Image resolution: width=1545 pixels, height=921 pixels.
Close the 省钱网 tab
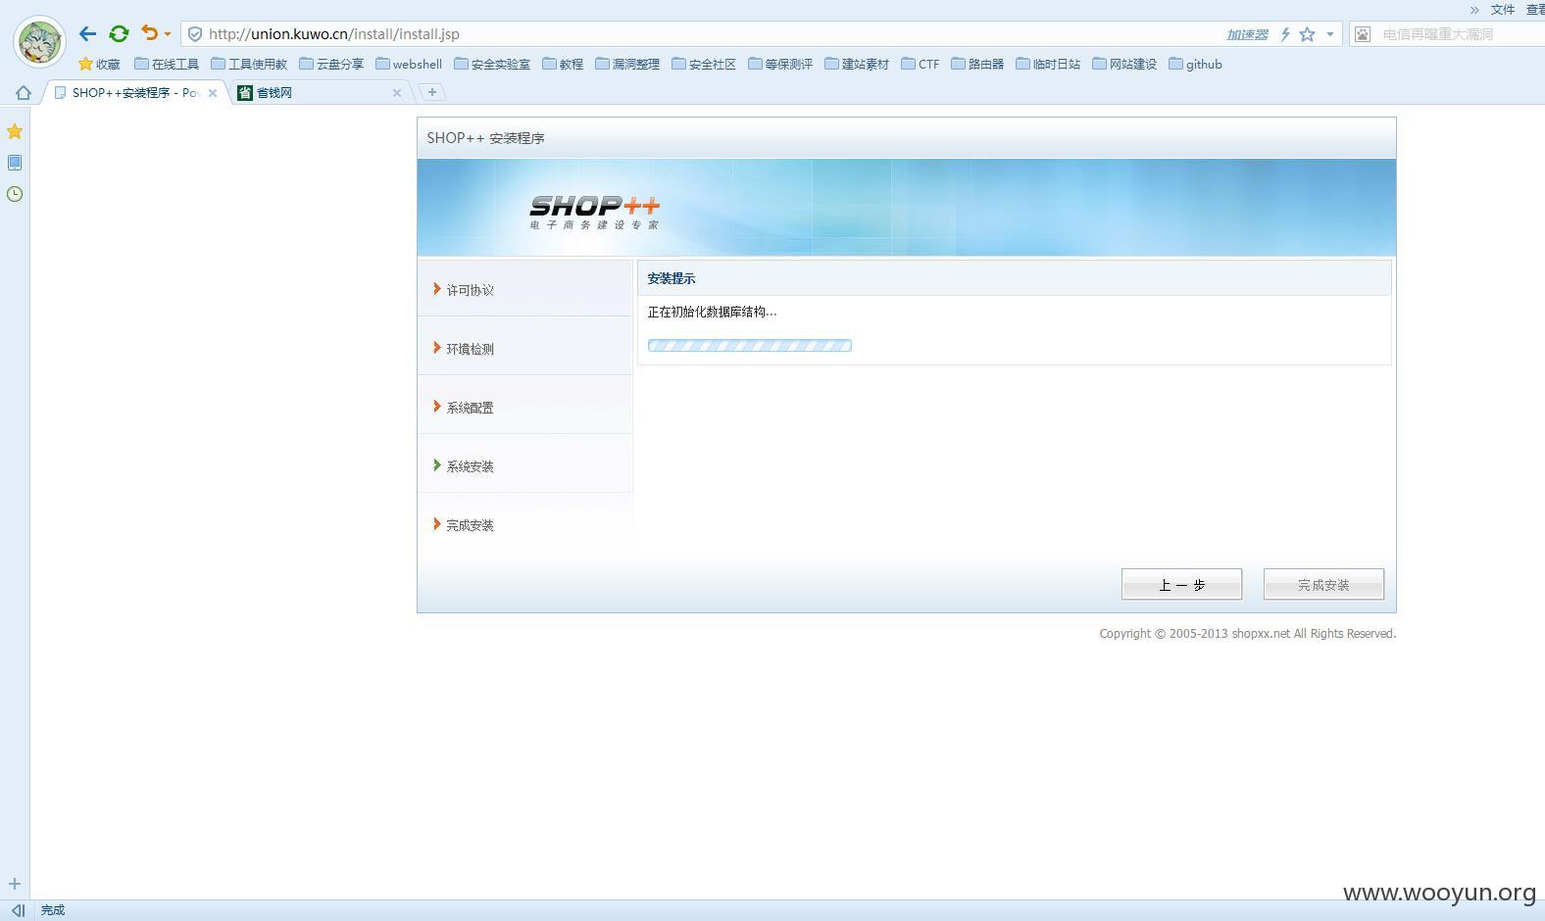click(397, 93)
